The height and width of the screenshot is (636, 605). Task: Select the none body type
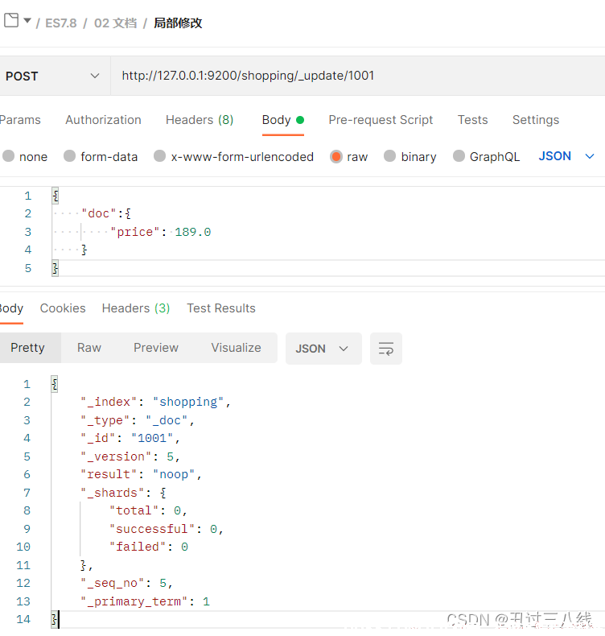(x=25, y=156)
